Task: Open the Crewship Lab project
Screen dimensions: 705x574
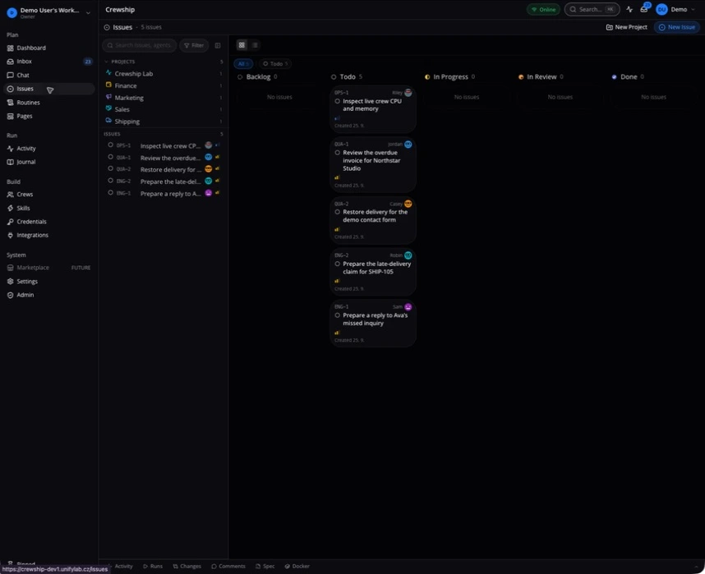Action: click(x=164, y=74)
